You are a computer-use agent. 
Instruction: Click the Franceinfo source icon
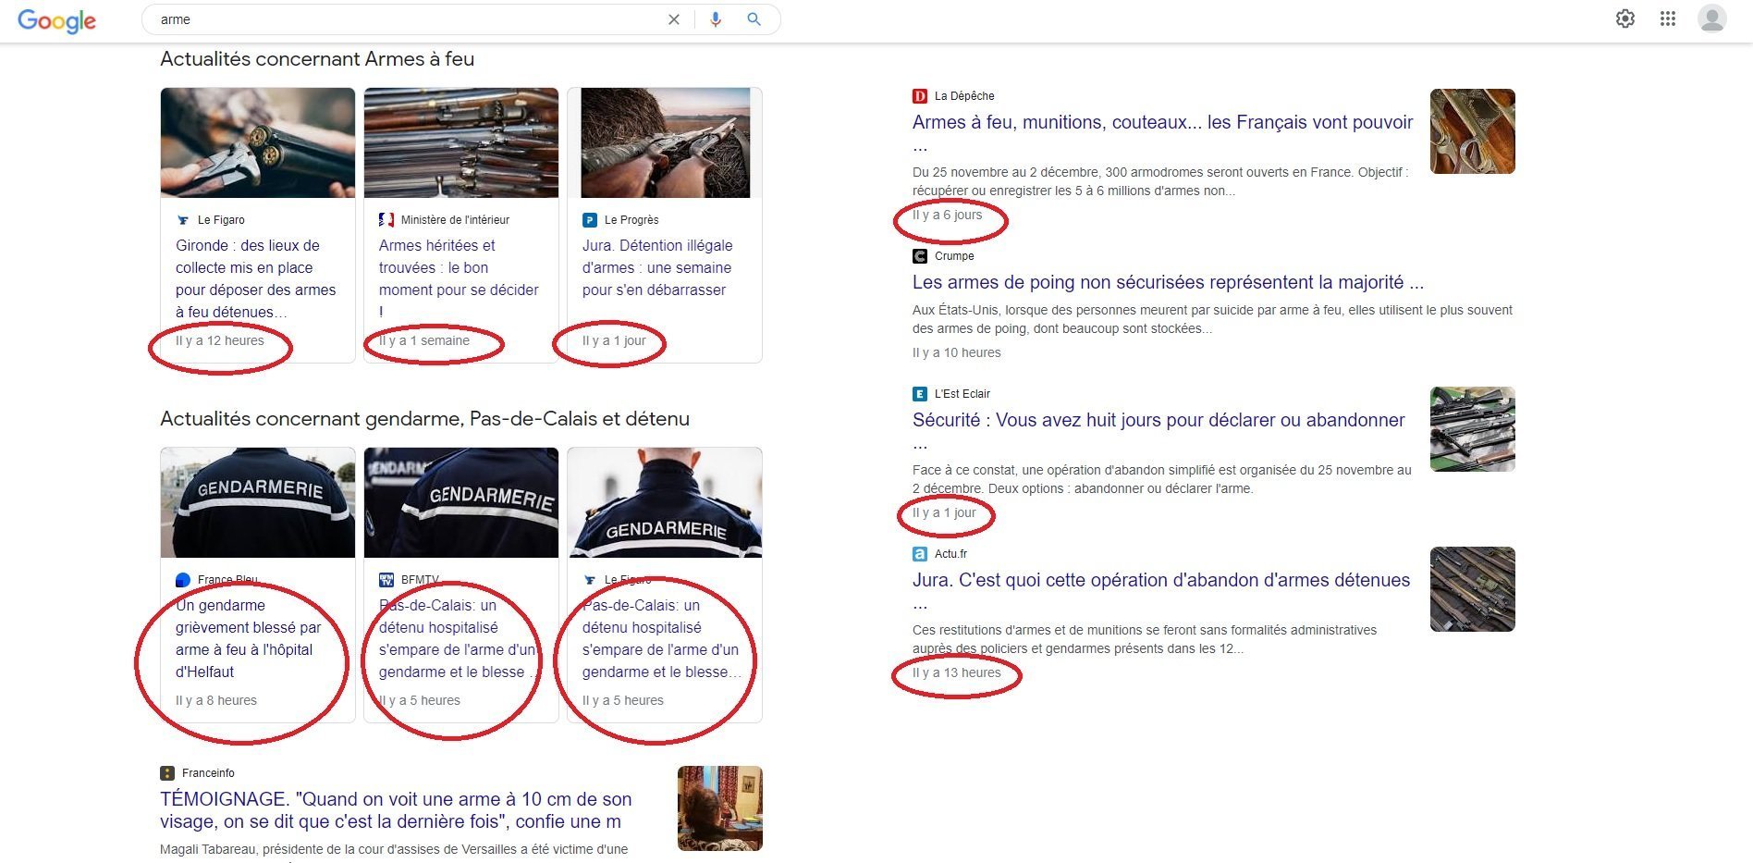click(x=167, y=773)
